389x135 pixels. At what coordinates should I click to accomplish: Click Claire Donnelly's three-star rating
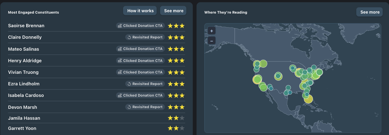click(176, 37)
